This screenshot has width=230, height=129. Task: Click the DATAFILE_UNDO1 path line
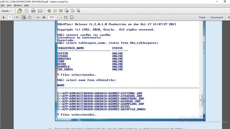[x=101, y=109]
